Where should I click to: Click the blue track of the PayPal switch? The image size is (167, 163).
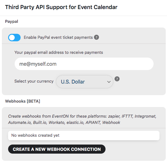[17, 38]
